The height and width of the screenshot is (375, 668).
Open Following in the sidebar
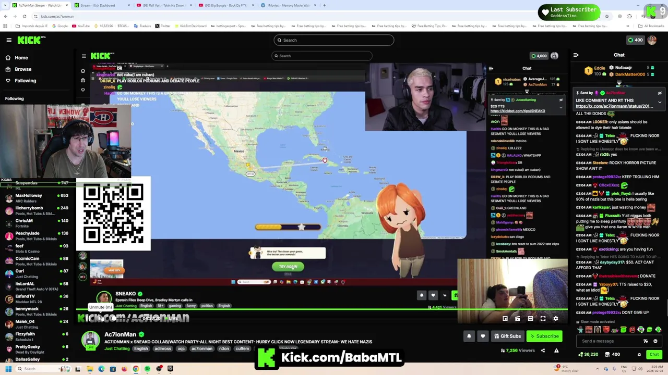[x=25, y=81]
